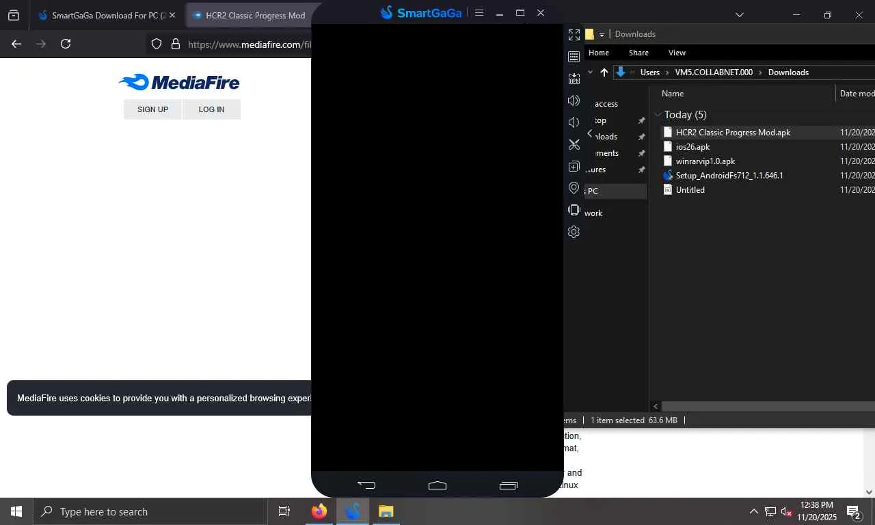Select the Untitled file in Downloads
Image resolution: width=875 pixels, height=525 pixels.
pos(690,190)
